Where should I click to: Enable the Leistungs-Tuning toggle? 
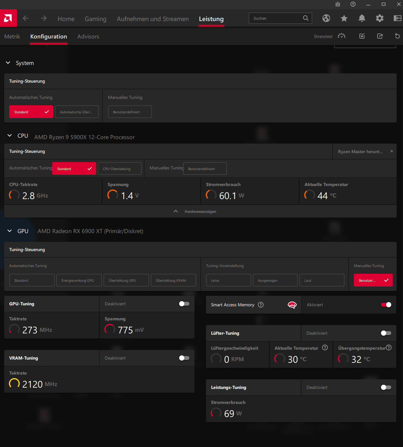pyautogui.click(x=386, y=387)
